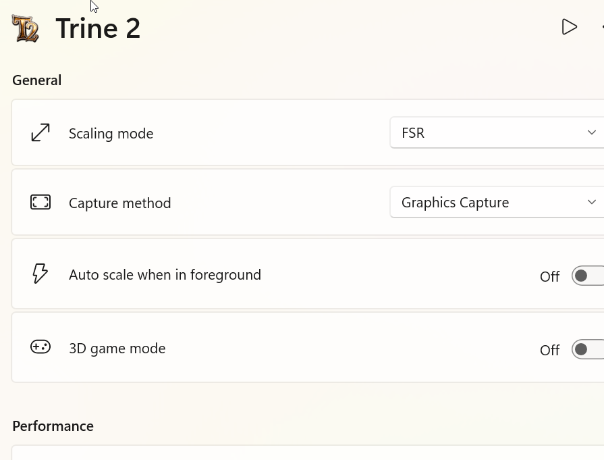Click the Capture method label
Image resolution: width=604 pixels, height=460 pixels.
(x=120, y=203)
